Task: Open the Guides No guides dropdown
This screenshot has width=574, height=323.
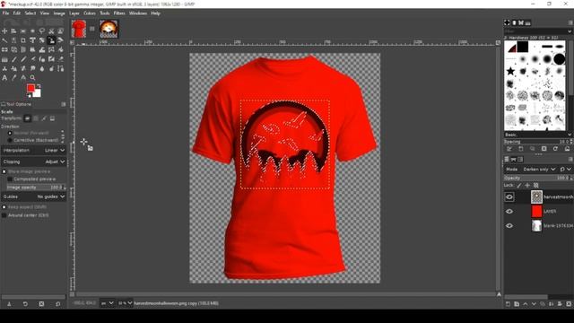Action: (x=34, y=196)
